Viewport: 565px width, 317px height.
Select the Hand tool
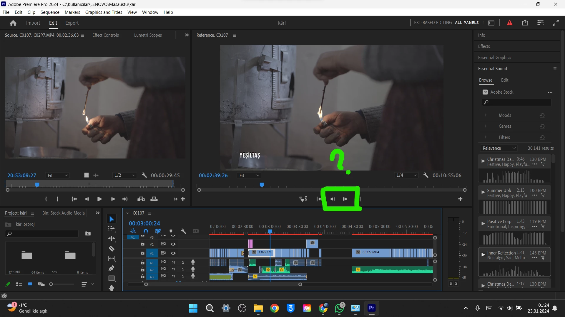(112, 288)
